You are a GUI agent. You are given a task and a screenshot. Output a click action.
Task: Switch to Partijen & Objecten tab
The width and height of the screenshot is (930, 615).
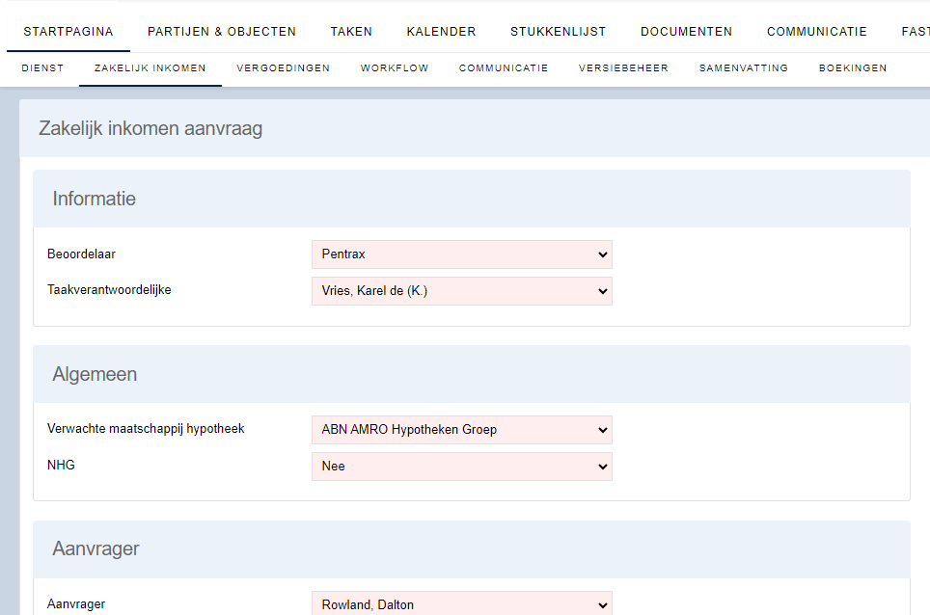(x=222, y=32)
